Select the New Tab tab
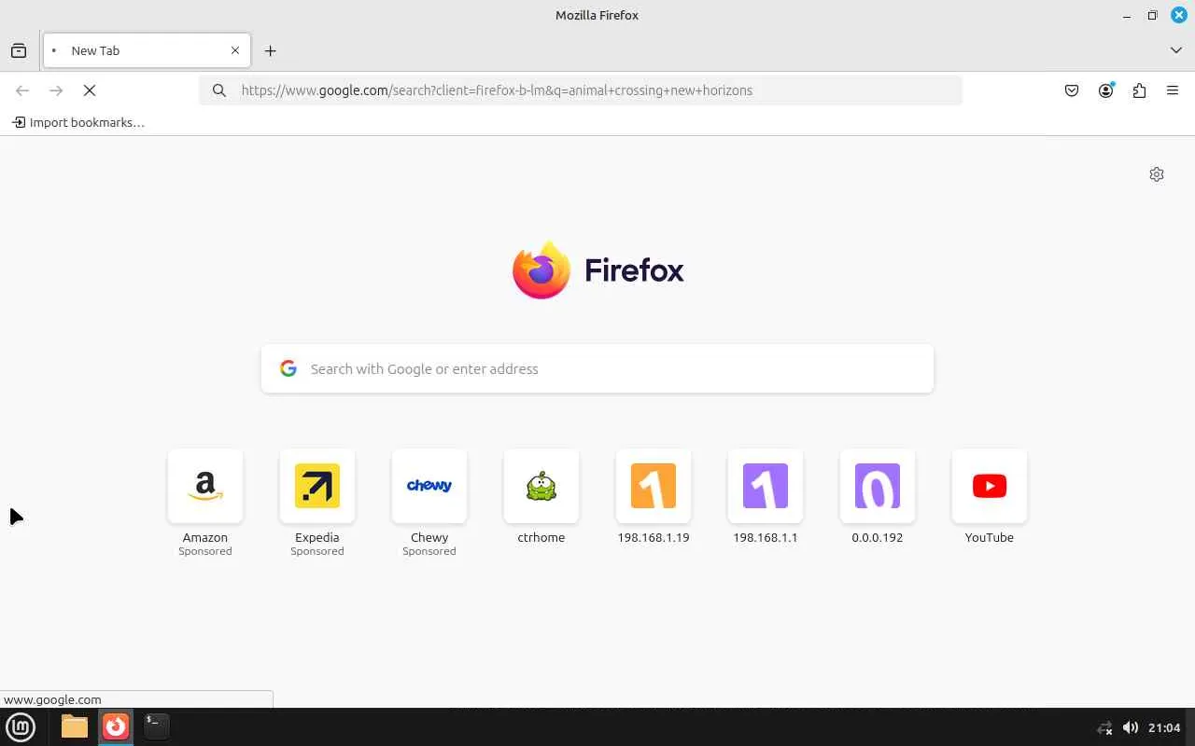The image size is (1195, 746). click(147, 50)
